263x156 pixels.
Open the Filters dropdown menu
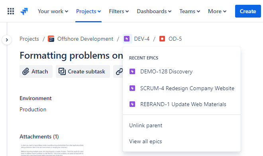119,11
